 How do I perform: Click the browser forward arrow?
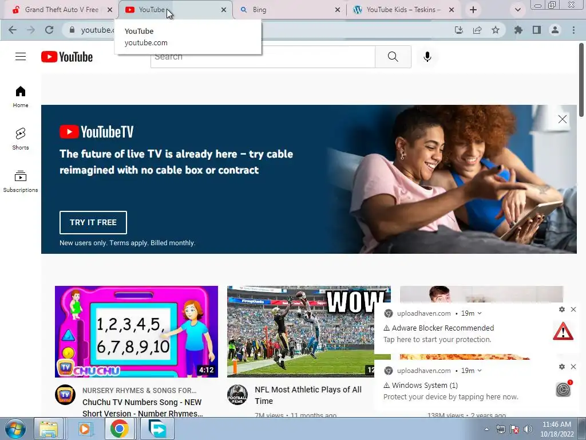point(31,30)
